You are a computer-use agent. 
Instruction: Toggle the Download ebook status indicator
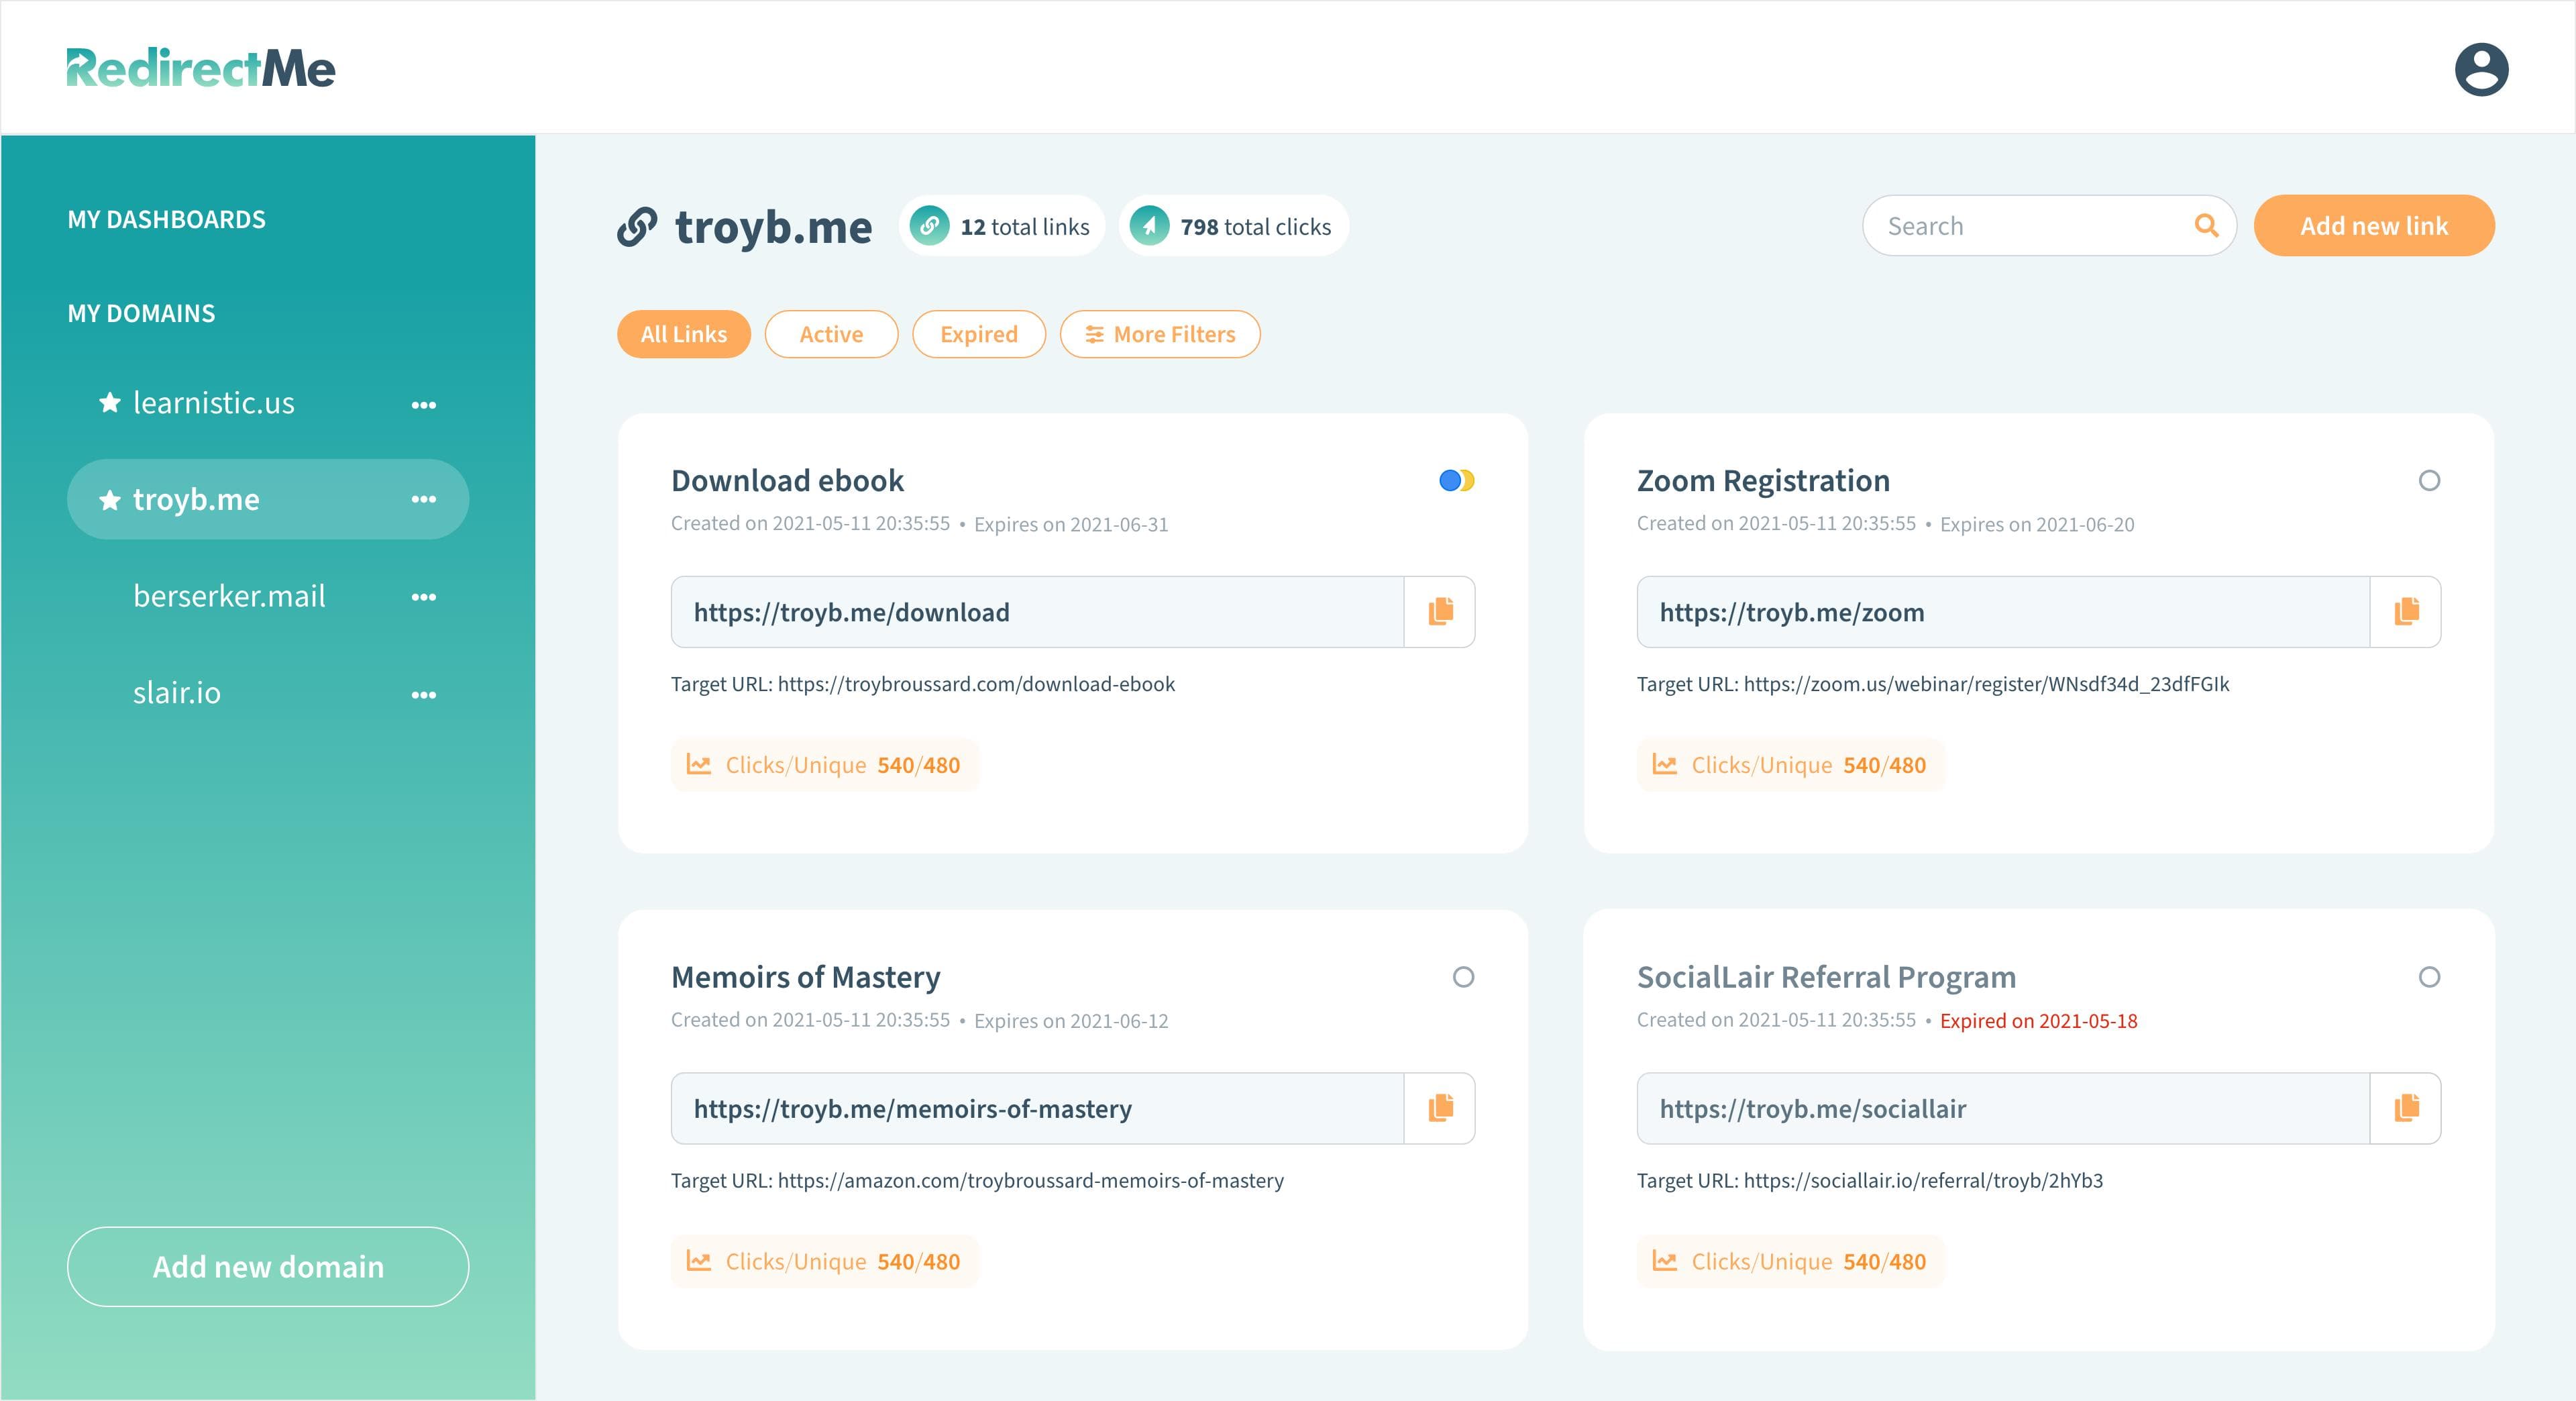(1456, 481)
